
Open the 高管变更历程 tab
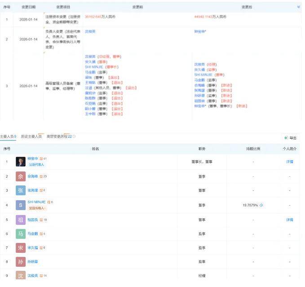[x=59, y=136]
